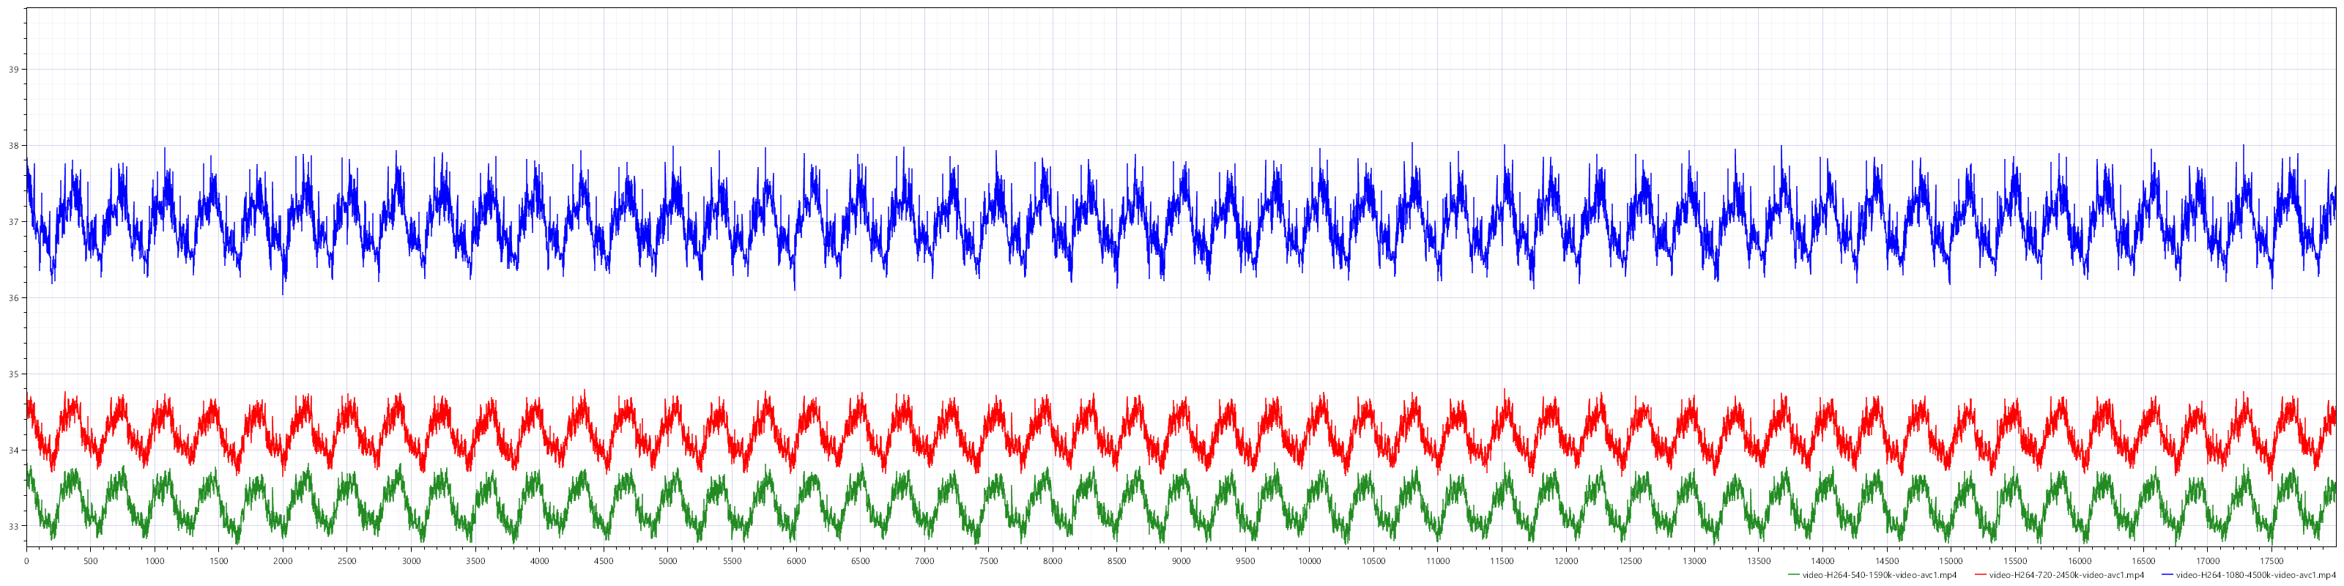Image resolution: width=2344 pixels, height=586 pixels.
Task: Click the 37 label on the vertical axis
Action: click(14, 222)
